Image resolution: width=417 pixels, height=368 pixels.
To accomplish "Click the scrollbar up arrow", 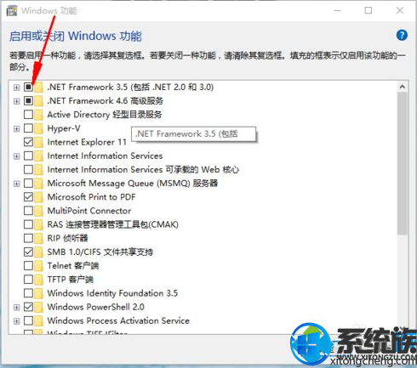I will [x=403, y=87].
